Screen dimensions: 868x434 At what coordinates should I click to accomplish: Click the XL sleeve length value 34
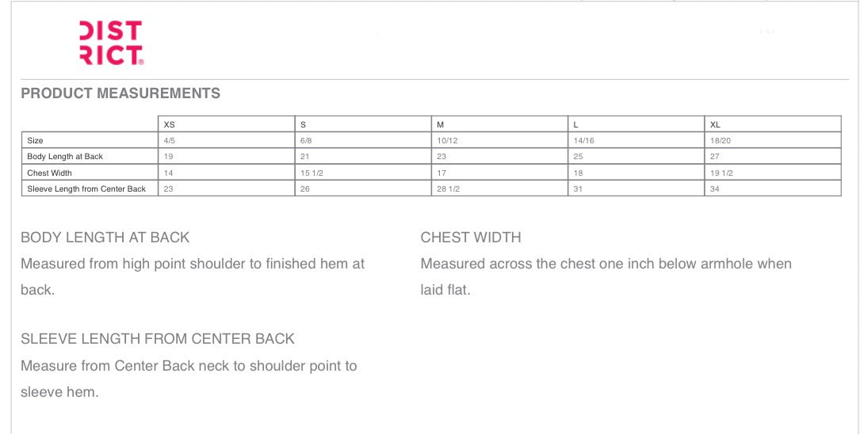click(x=715, y=189)
